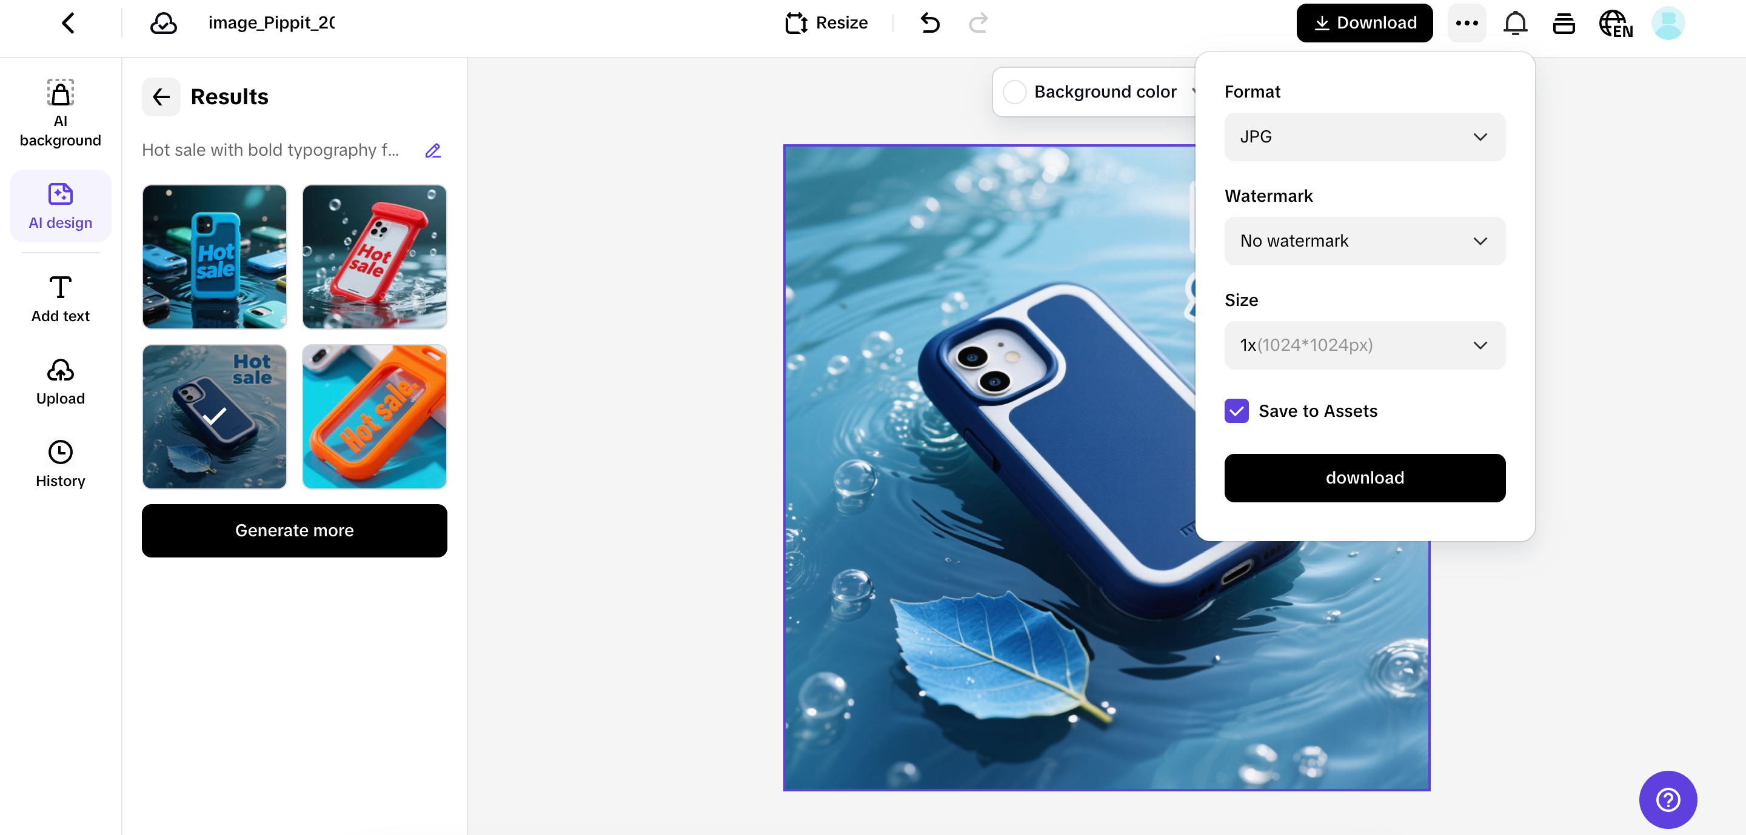1746x835 pixels.
Task: Click the cloud save status icon
Action: [x=162, y=23]
